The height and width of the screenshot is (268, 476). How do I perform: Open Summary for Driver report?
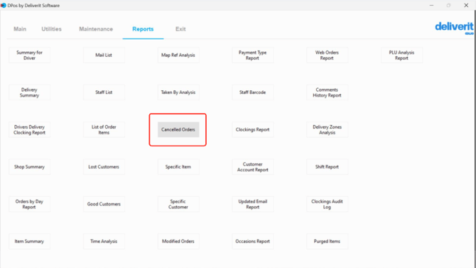[29, 55]
